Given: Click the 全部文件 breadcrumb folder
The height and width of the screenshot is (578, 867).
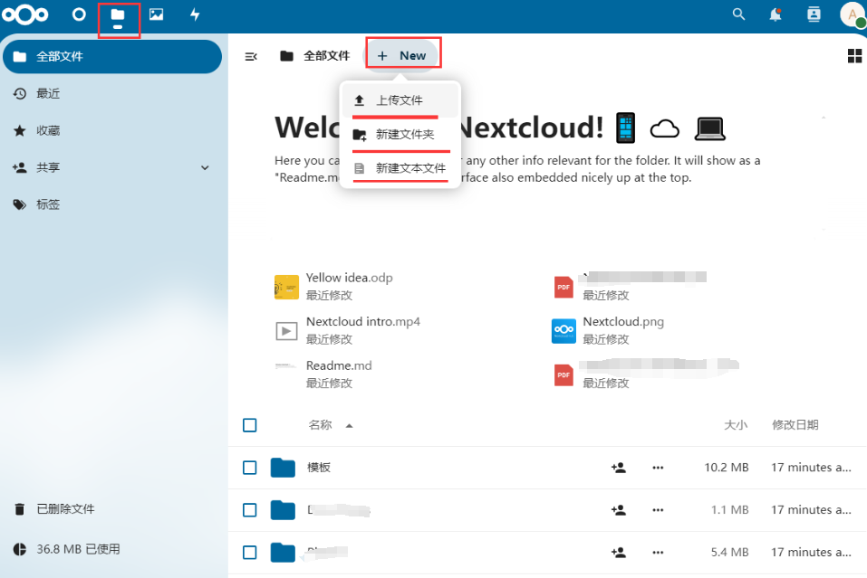Looking at the screenshot, I should point(314,56).
